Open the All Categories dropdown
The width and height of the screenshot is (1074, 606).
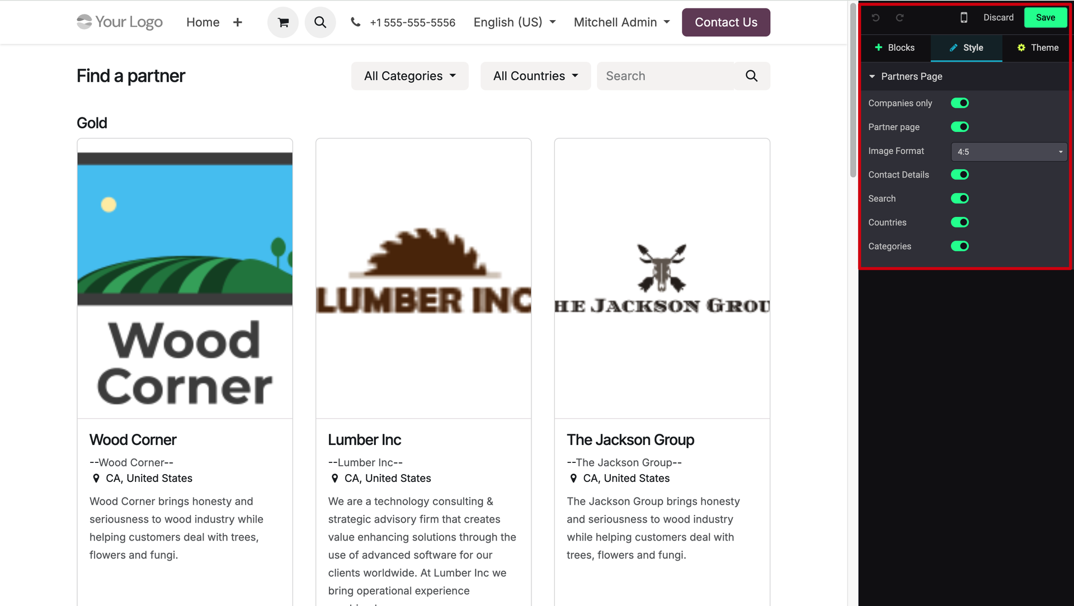[409, 76]
